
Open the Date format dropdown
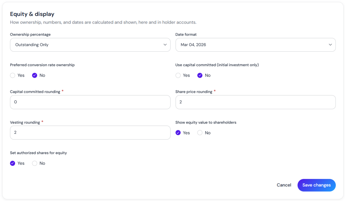tap(255, 45)
